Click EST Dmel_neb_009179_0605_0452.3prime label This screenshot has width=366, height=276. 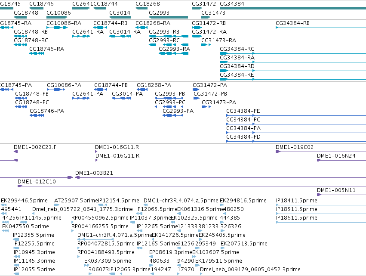coord(250,270)
